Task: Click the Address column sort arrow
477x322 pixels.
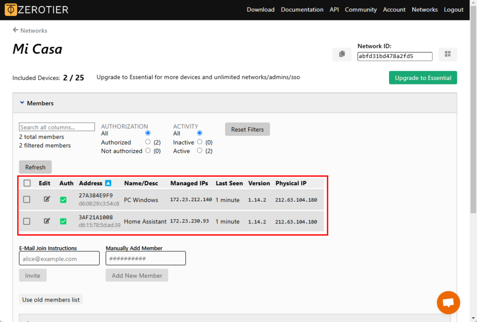Action: 108,184
